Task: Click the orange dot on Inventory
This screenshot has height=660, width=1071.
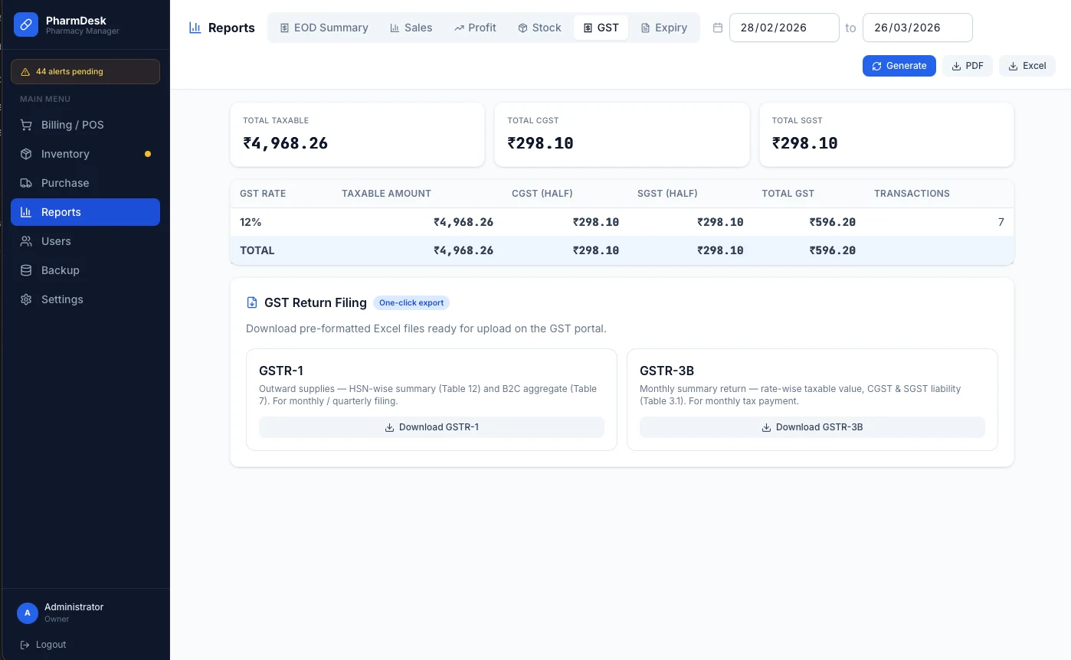Action: point(148,154)
